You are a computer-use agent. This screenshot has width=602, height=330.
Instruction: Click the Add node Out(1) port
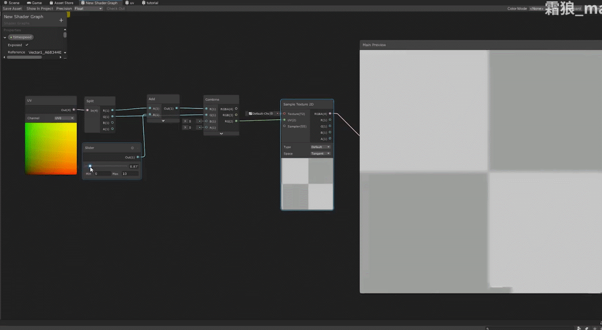pos(176,108)
